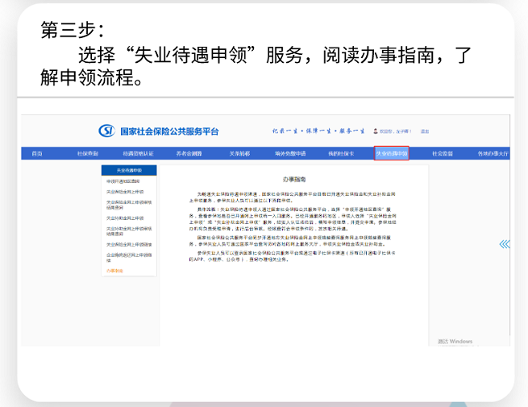528x407 pixels.
Task: Go to 各地办事大厅 tab
Action: coord(493,153)
